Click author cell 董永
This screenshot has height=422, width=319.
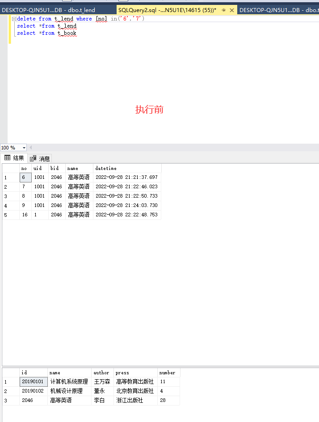click(x=102, y=391)
